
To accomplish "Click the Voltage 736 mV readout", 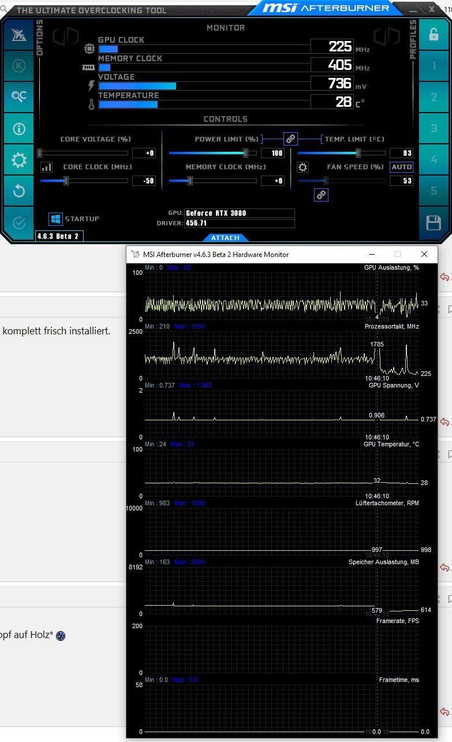I will click(332, 83).
